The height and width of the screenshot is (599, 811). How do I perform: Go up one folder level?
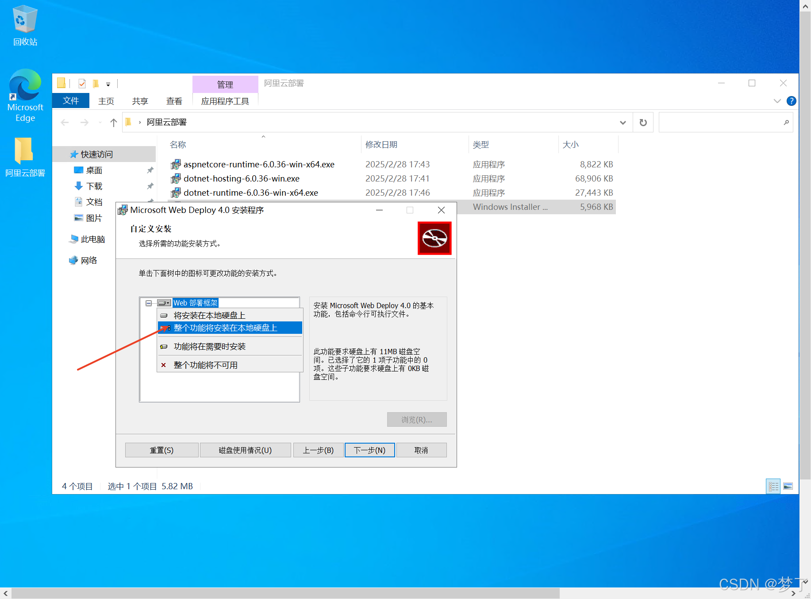point(114,123)
